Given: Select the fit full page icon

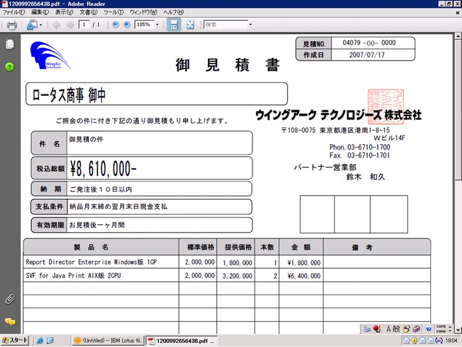Looking at the screenshot, I should point(191,25).
